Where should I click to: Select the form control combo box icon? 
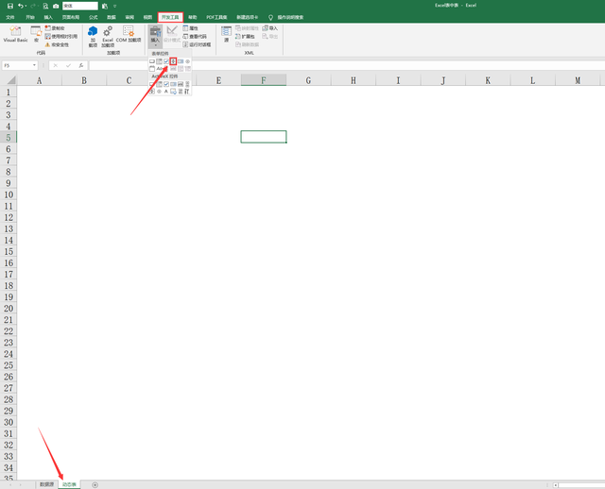pyautogui.click(x=159, y=61)
